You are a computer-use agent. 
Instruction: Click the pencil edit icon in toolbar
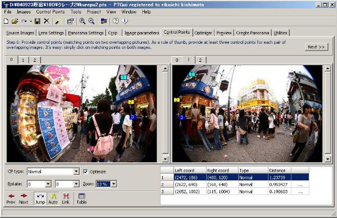click(x=58, y=21)
